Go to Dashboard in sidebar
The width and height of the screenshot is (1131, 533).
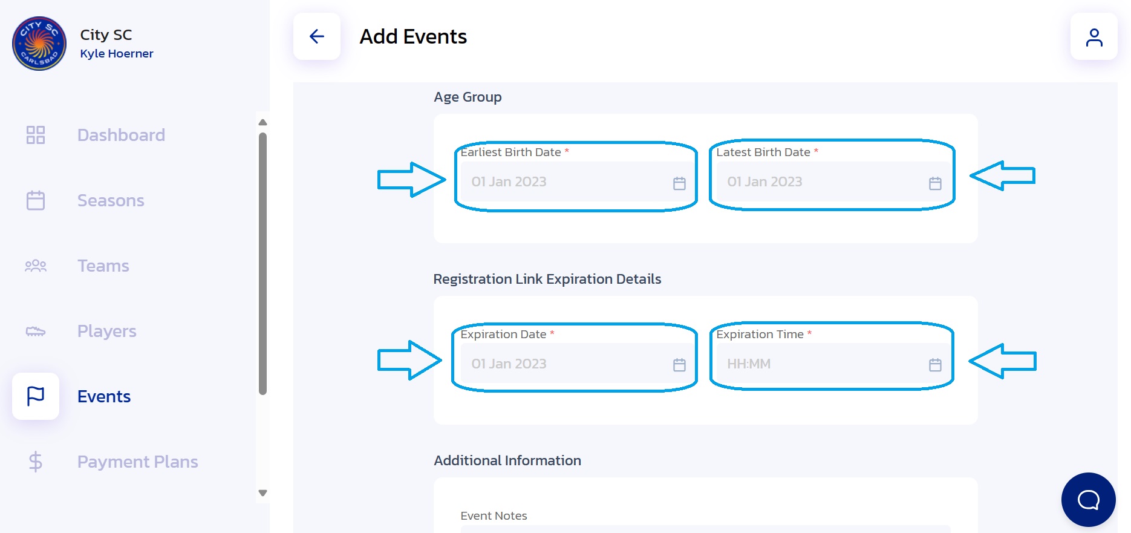tap(121, 135)
